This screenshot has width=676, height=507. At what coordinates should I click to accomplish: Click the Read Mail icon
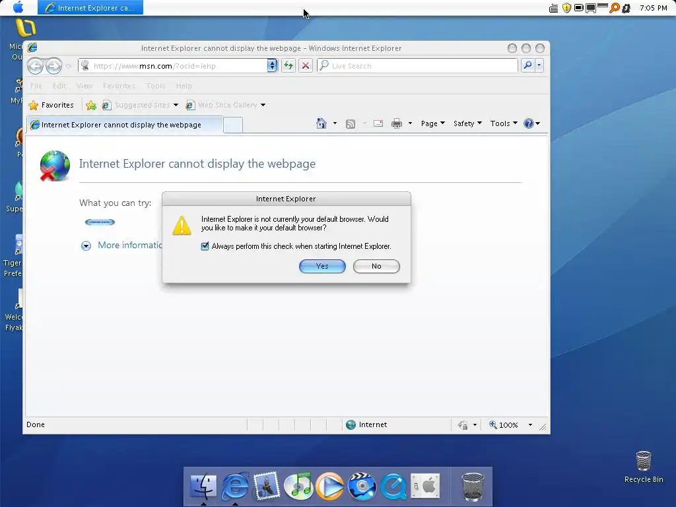[x=378, y=123]
